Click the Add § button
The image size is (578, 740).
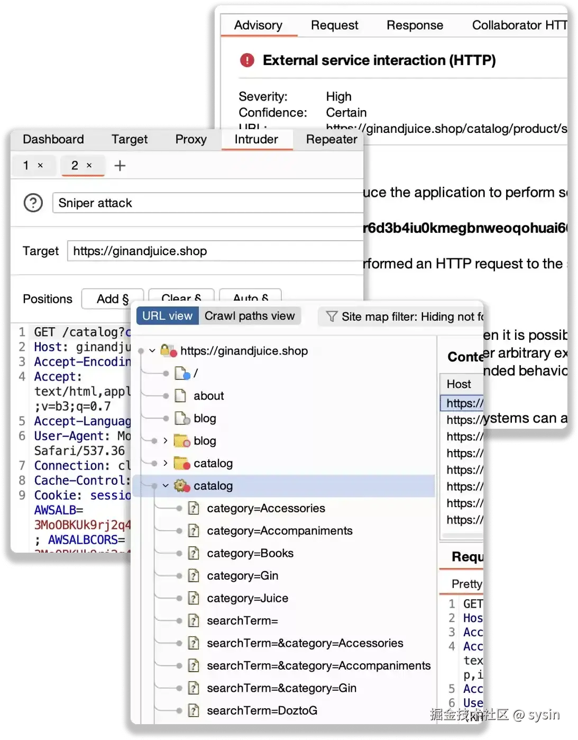[112, 299]
